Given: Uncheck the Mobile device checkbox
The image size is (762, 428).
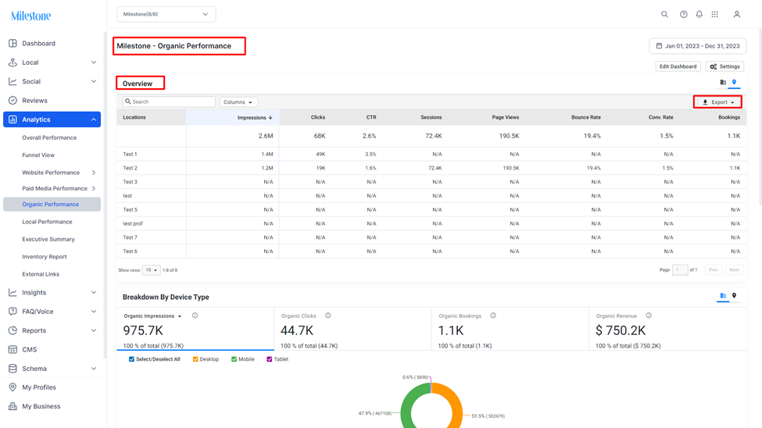Looking at the screenshot, I should [x=234, y=359].
